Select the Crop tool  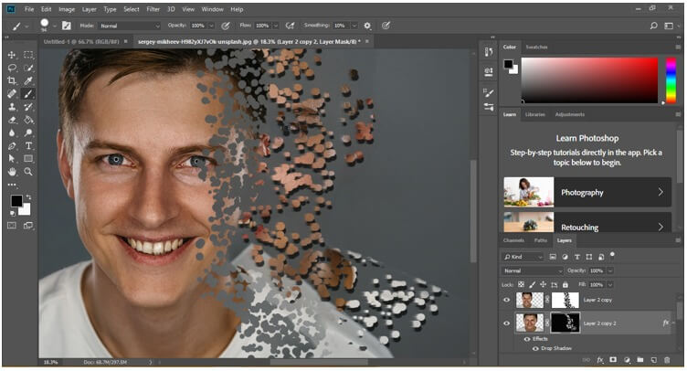12,80
